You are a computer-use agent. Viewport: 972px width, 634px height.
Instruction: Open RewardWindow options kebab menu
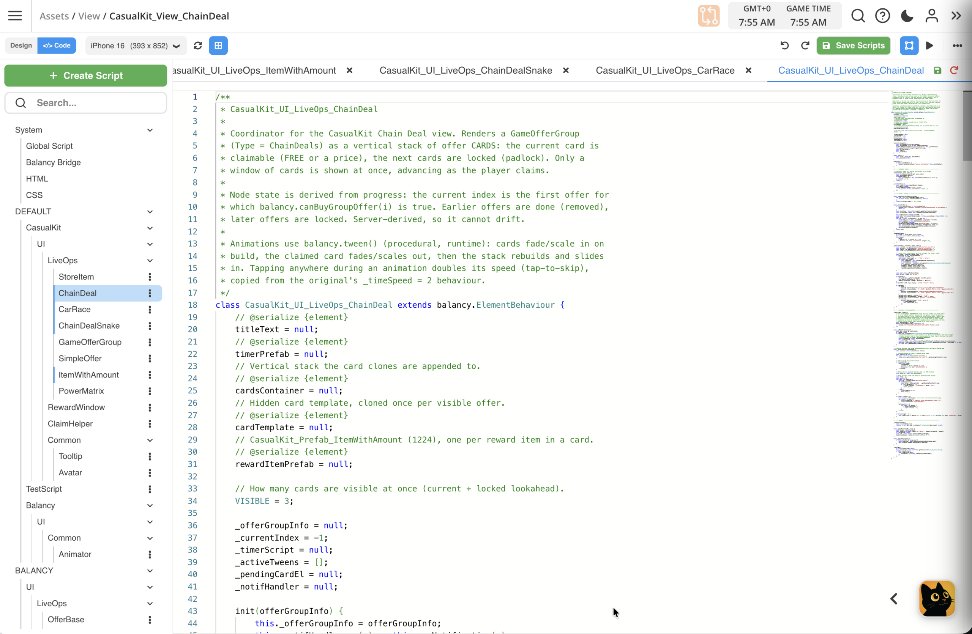pos(150,407)
